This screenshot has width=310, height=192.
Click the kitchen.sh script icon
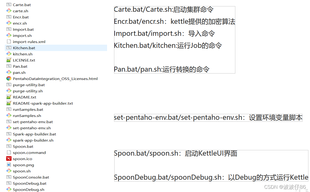tap(9, 54)
